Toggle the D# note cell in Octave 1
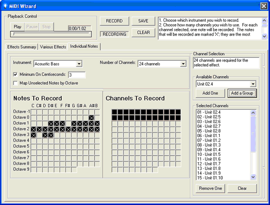This screenshot has height=205, width=270. pyautogui.click(x=51, y=123)
